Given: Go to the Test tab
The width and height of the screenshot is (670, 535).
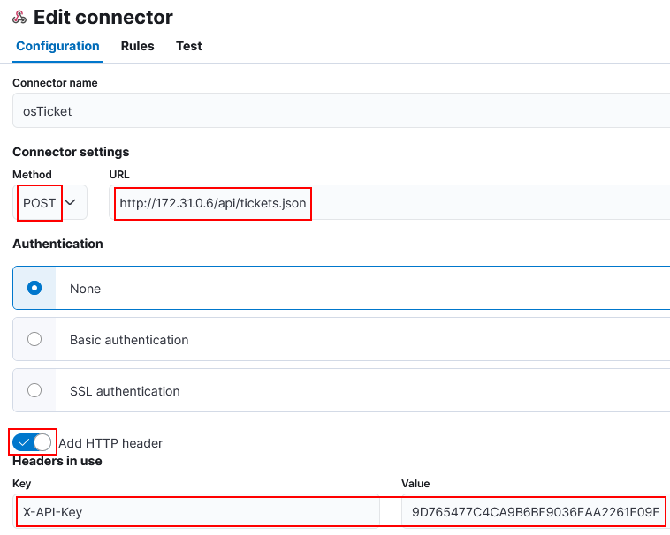Looking at the screenshot, I should click(189, 46).
